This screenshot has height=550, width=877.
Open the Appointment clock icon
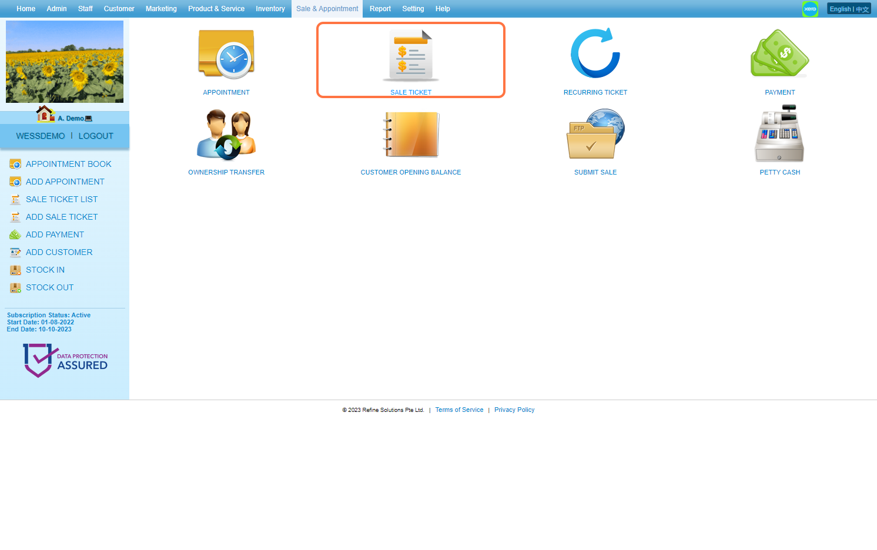[226, 54]
